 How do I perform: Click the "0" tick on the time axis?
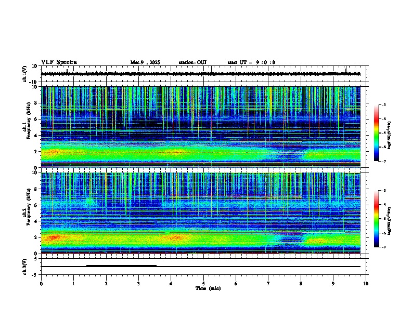tap(41, 284)
